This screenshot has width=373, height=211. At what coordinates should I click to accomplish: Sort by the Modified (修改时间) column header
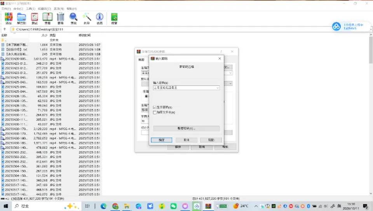(90, 35)
